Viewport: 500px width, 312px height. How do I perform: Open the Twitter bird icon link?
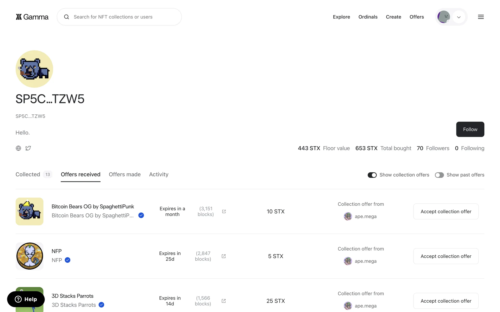(28, 148)
